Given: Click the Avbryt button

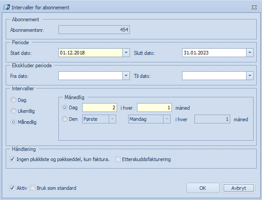Looking at the screenshot, I should coord(239,188).
